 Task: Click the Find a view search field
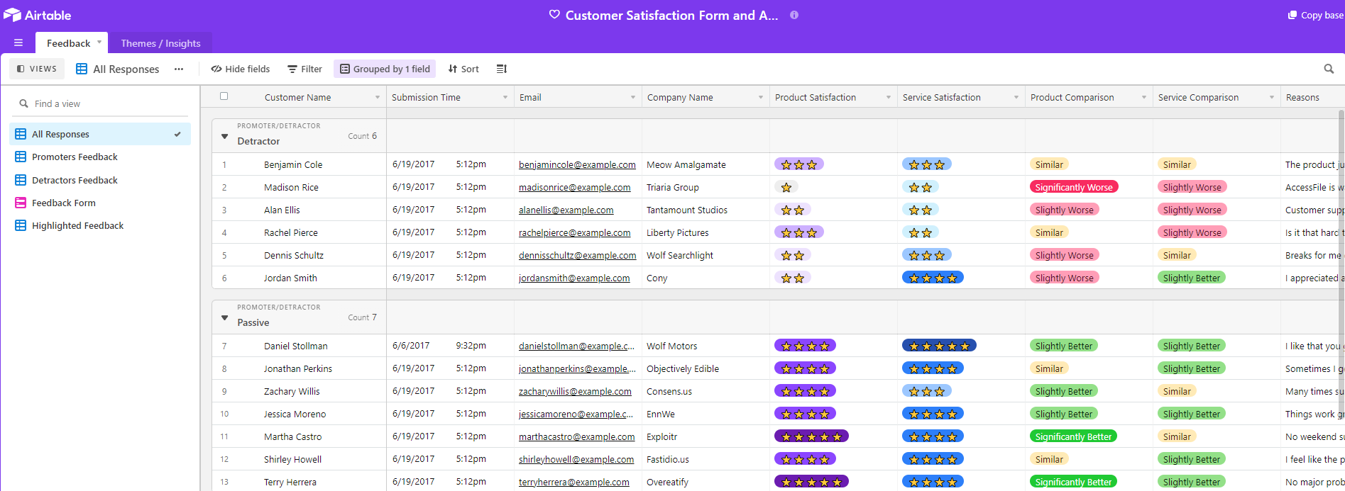tap(100, 103)
